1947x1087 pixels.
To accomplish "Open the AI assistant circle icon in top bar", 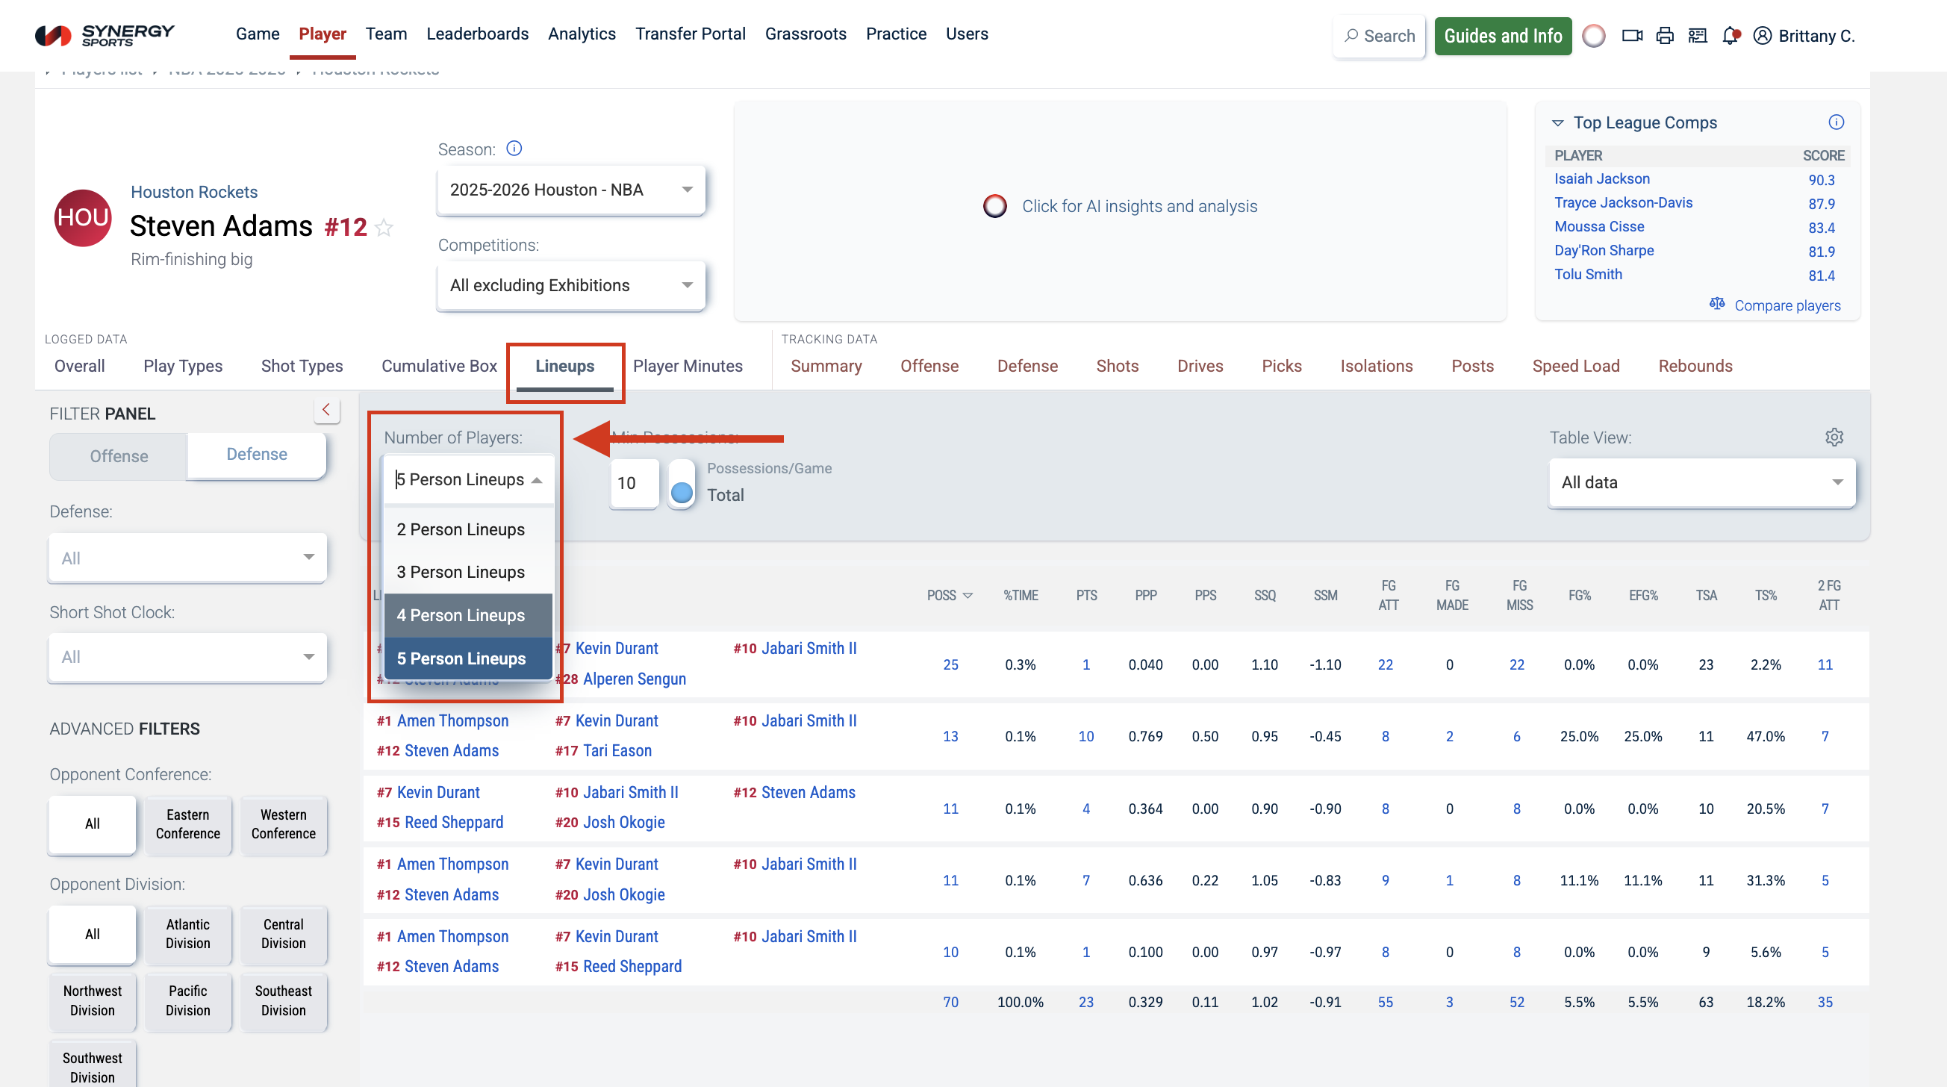I will coord(1593,36).
